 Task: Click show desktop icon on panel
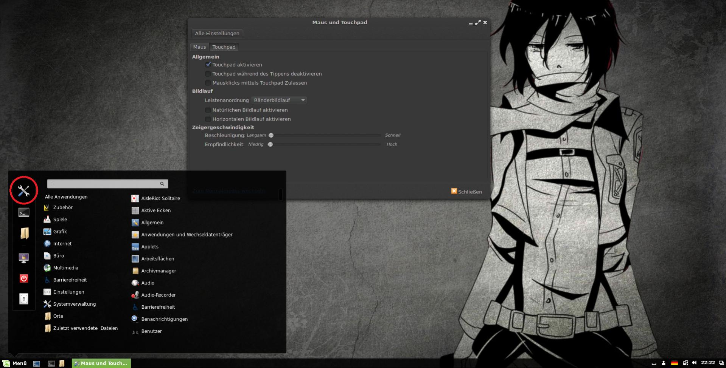37,363
